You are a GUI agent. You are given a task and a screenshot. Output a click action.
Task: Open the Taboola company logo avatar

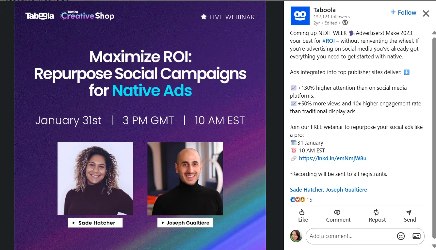[300, 16]
